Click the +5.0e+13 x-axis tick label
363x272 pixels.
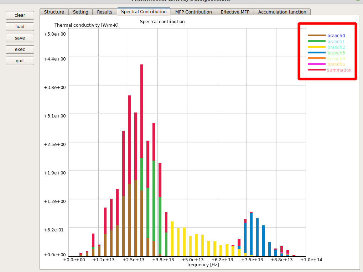click(193, 260)
